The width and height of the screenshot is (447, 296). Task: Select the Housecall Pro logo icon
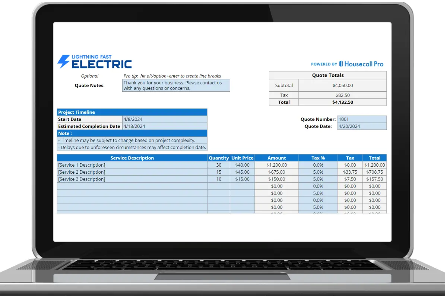click(340, 64)
